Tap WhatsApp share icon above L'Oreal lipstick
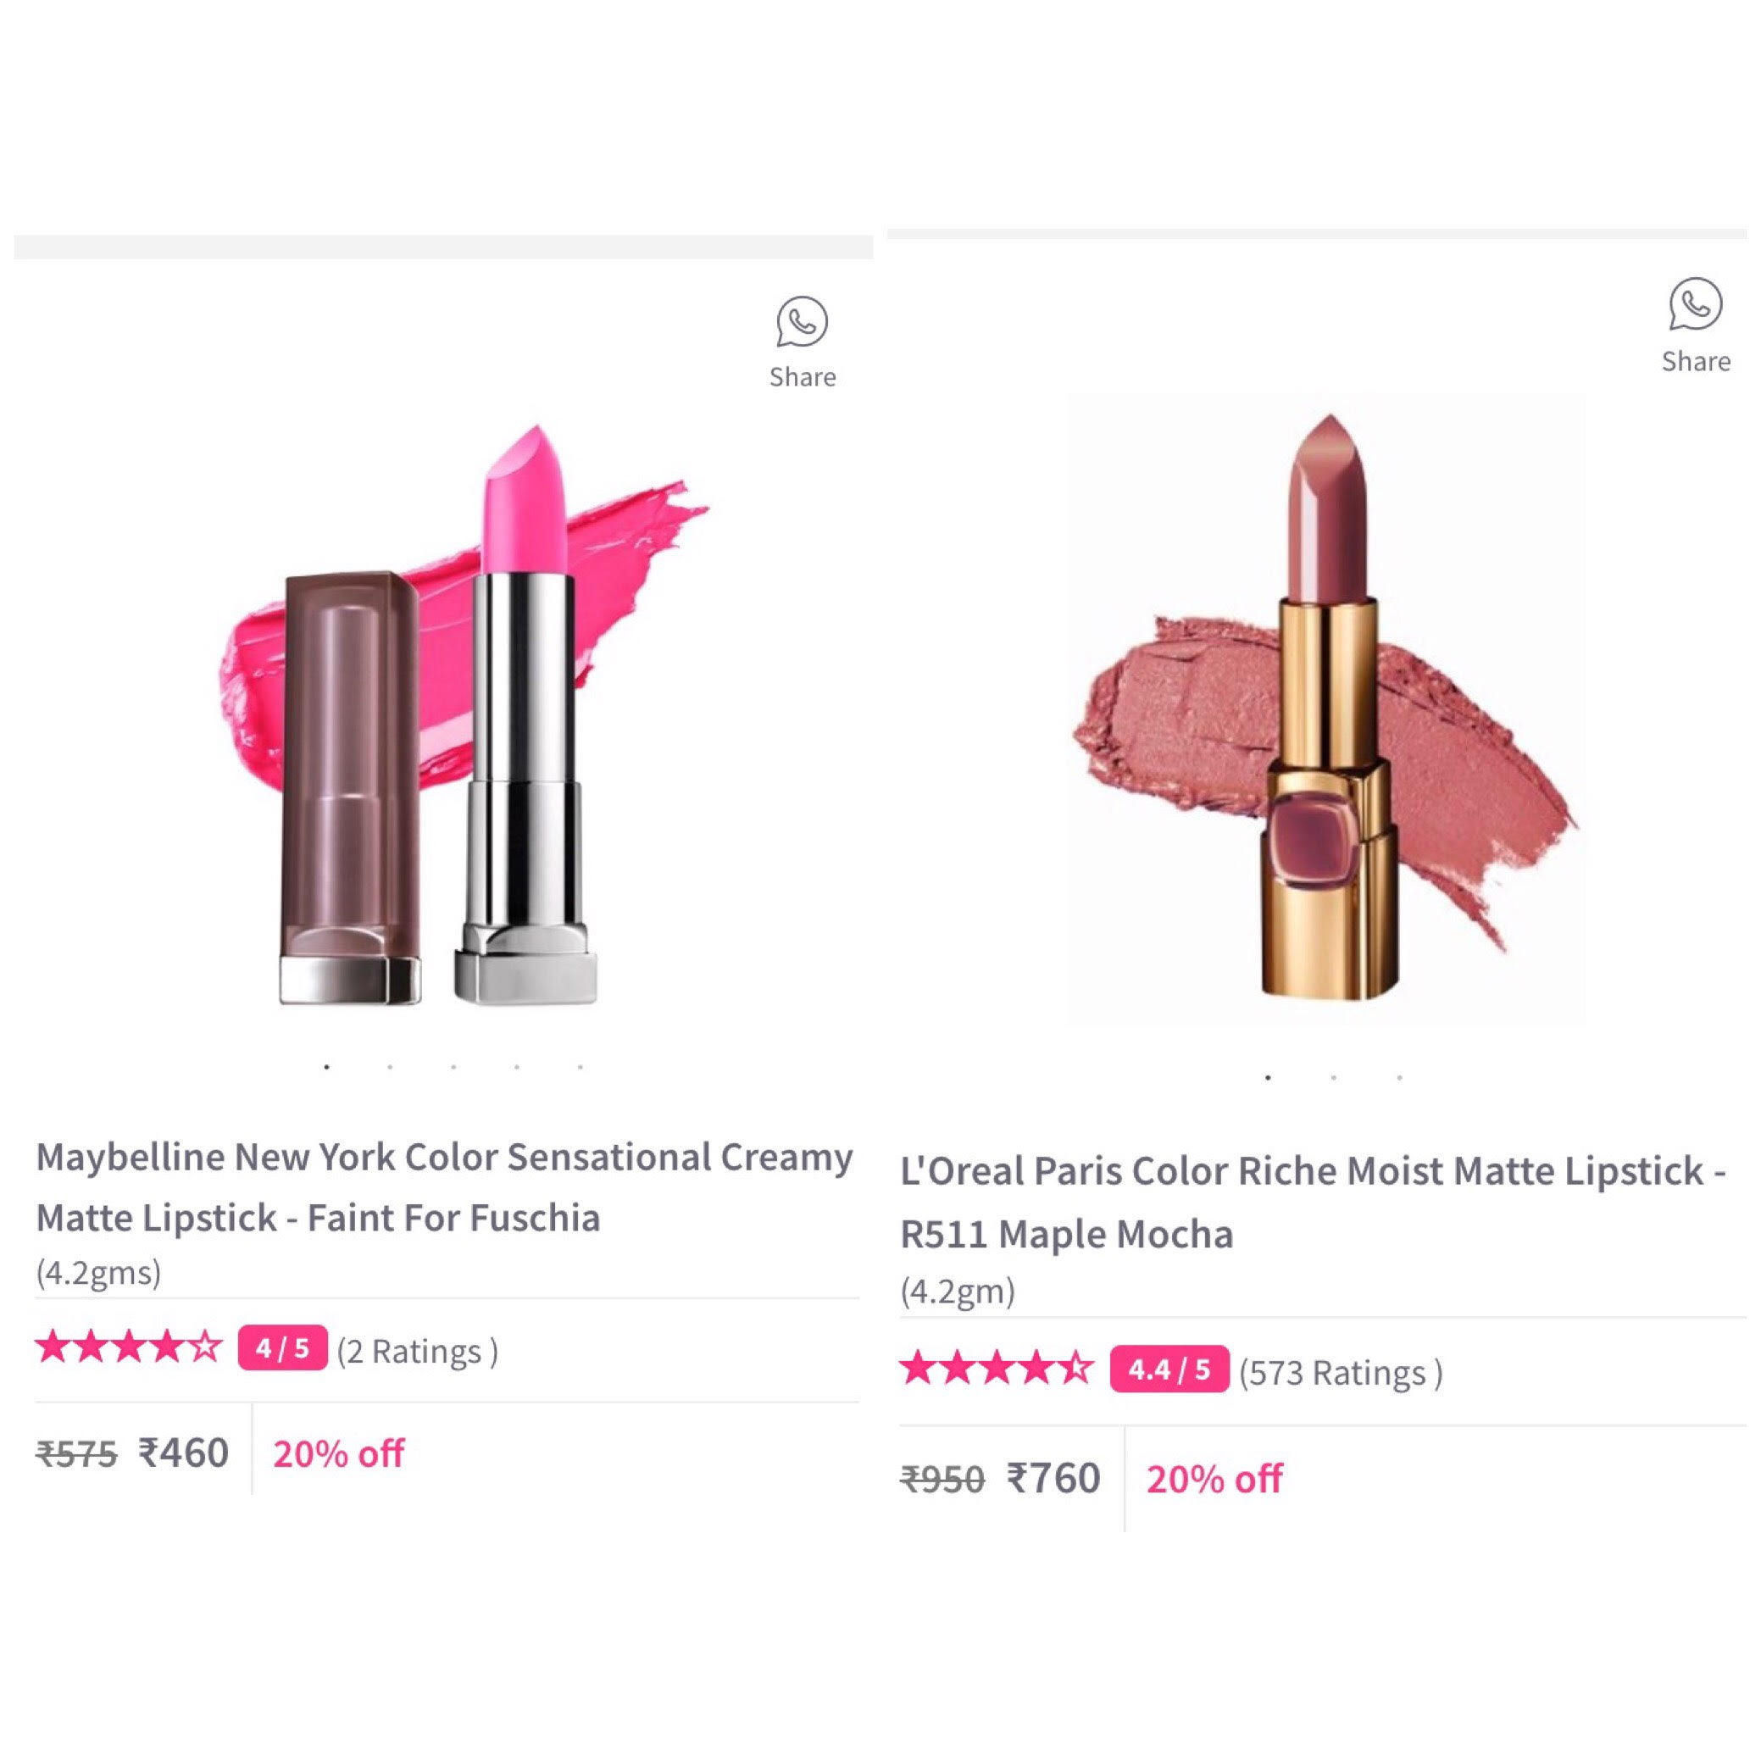Screen dimensions: 1761x1761 point(1694,304)
